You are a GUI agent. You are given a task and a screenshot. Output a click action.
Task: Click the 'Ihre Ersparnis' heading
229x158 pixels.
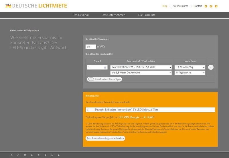[x=92, y=96]
